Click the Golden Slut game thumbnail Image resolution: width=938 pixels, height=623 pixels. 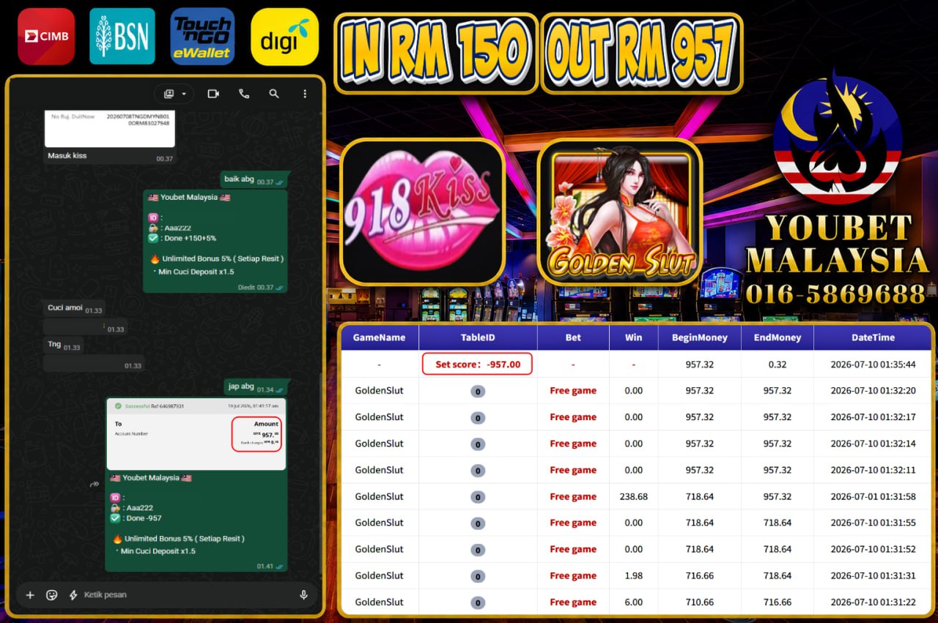tap(619, 212)
